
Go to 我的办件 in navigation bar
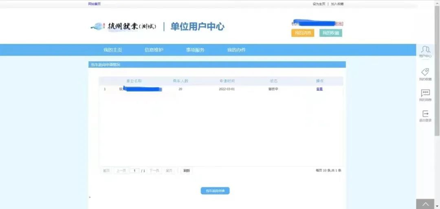tap(236, 50)
